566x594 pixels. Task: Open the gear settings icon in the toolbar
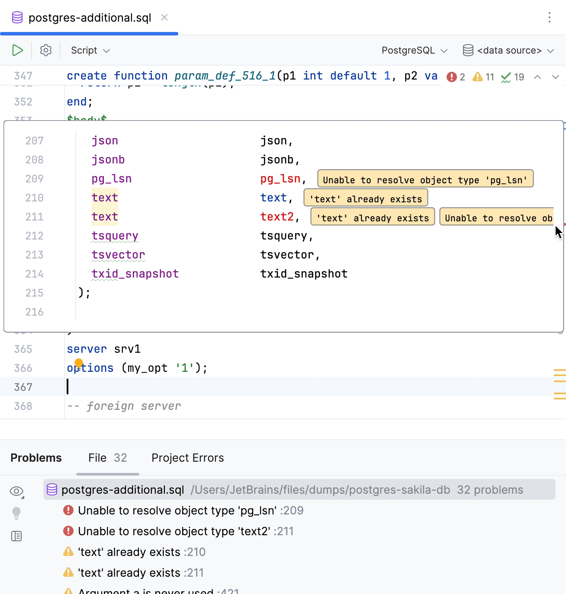(46, 51)
